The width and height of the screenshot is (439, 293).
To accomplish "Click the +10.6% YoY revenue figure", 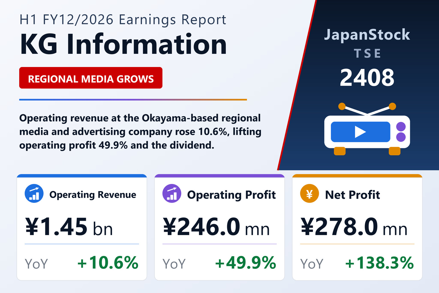I will point(108,263).
